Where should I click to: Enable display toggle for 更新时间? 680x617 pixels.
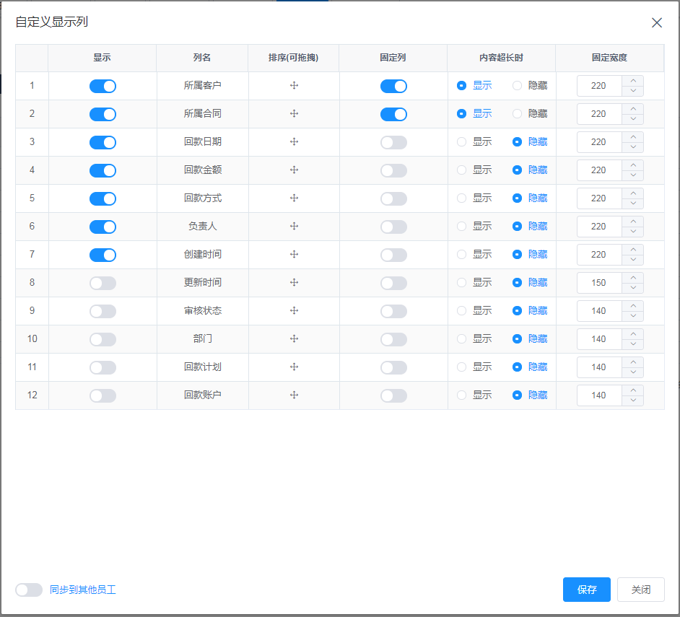[103, 284]
